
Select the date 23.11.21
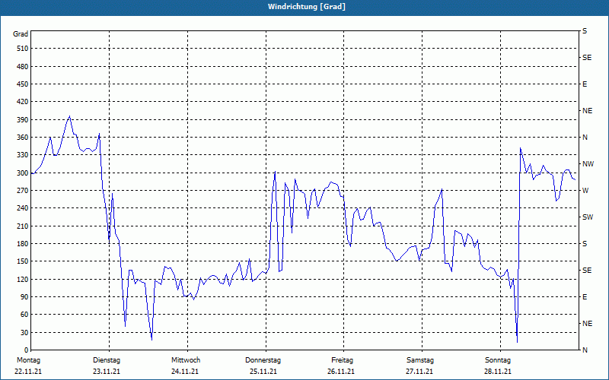pyautogui.click(x=107, y=372)
